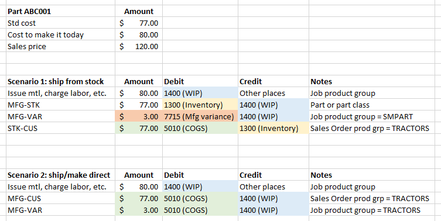Select the Std cost amount 77.00 cell
This screenshot has width=441, height=221.
(x=139, y=23)
